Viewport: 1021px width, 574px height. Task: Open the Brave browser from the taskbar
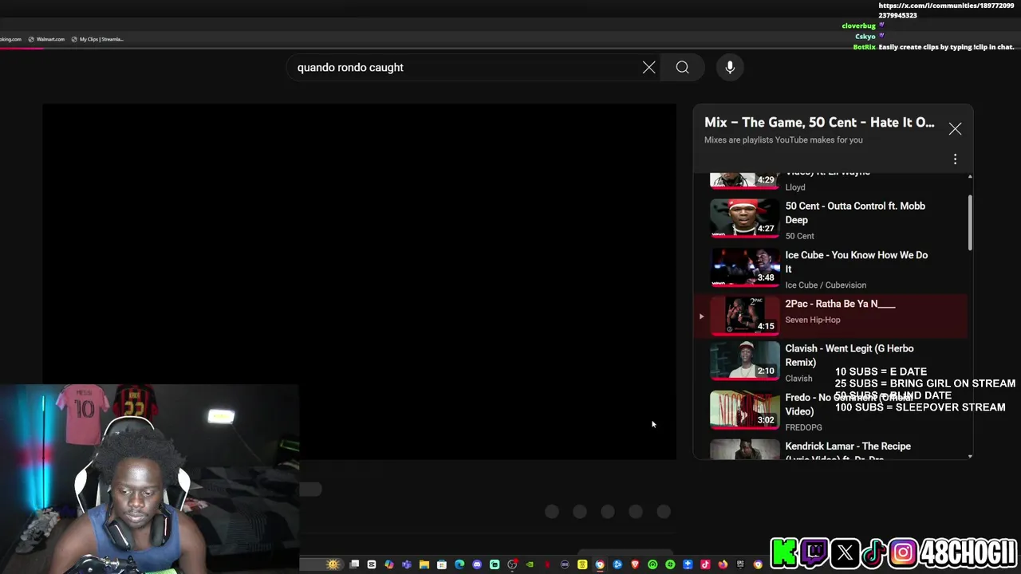click(634, 564)
